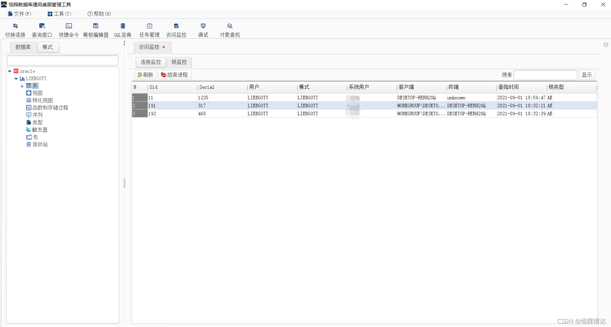Click the left panel filter input field
This screenshot has height=327, width=611.
(63, 60)
